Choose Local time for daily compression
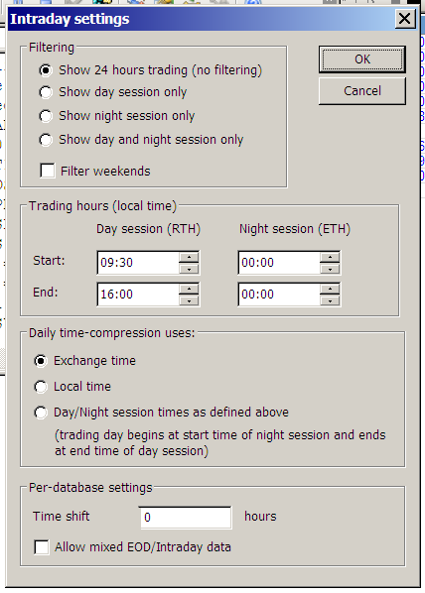This screenshot has height=593, width=425. click(x=41, y=387)
